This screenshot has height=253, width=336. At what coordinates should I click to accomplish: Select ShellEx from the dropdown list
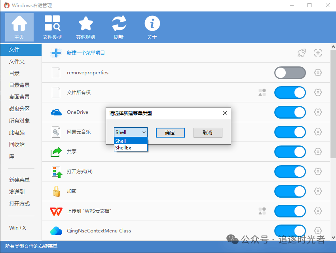tap(123, 147)
